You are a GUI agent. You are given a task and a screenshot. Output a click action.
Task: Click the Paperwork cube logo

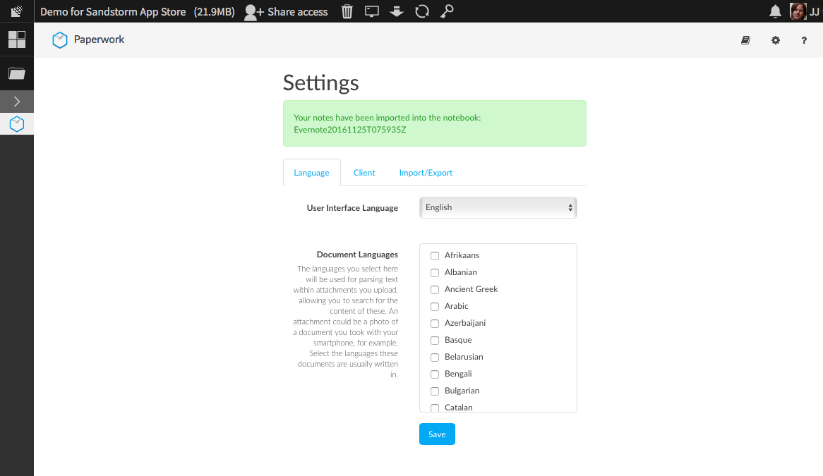60,39
